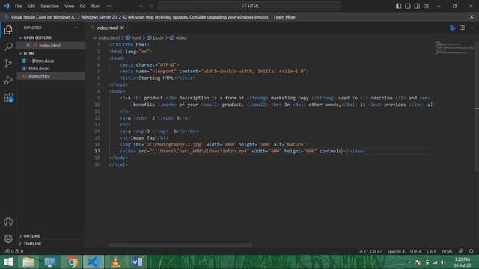This screenshot has height=269, width=479.
Task: Close the index.html editor tab
Action: point(123,28)
